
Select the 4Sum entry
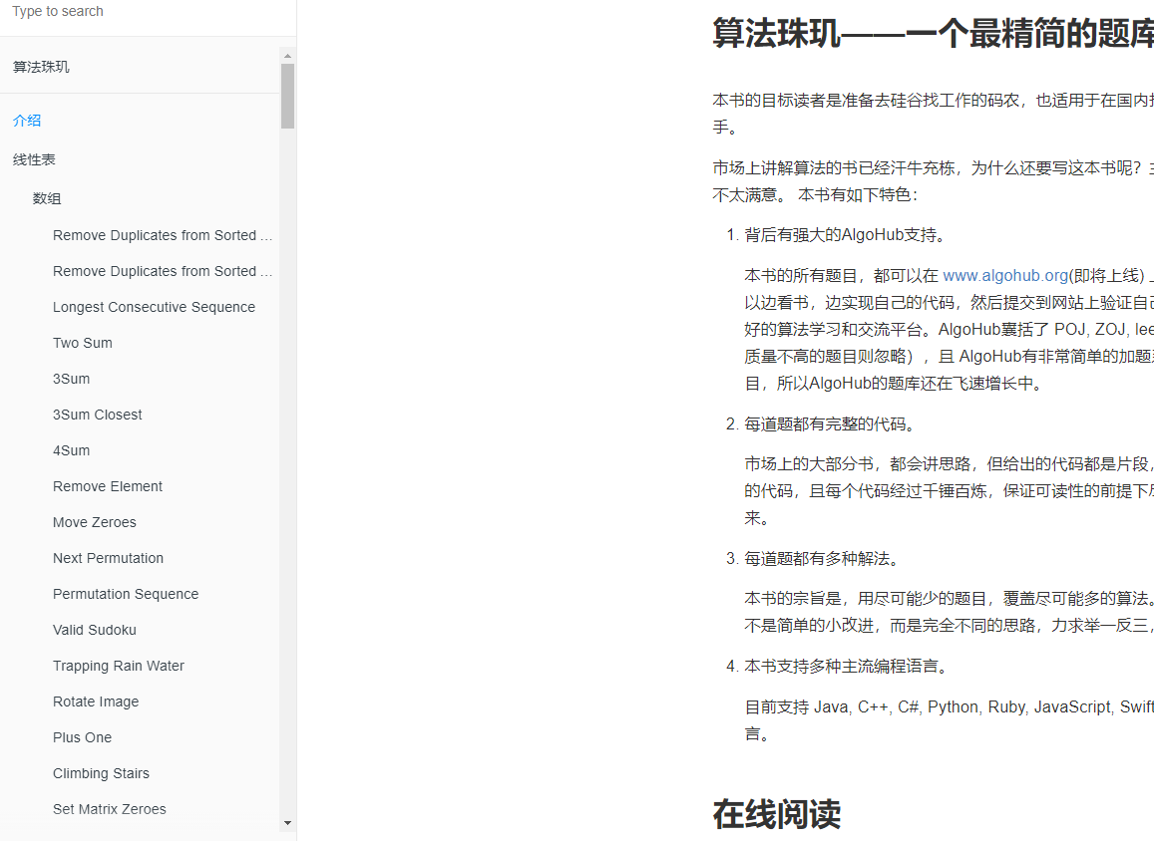point(72,450)
